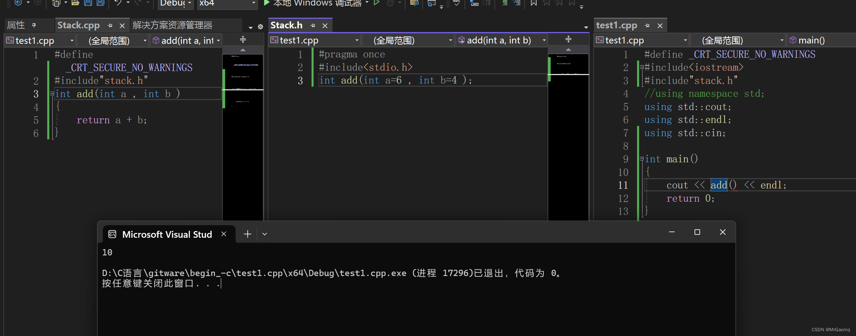Click the Find in Files toolbar icon
Image resolution: width=856 pixels, height=336 pixels.
(x=414, y=3)
